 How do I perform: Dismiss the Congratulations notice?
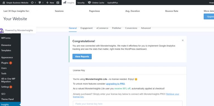(x=183, y=40)
